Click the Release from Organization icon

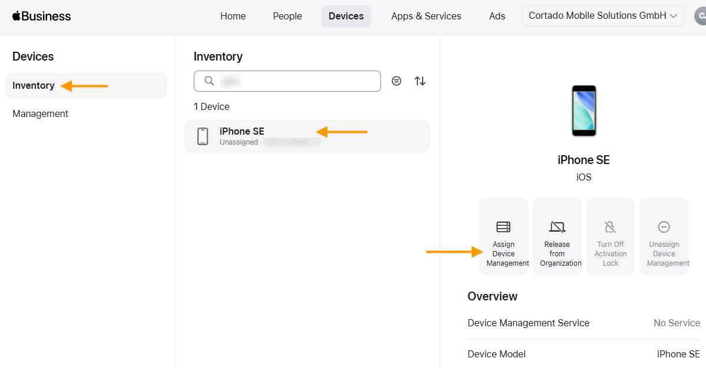[556, 236]
